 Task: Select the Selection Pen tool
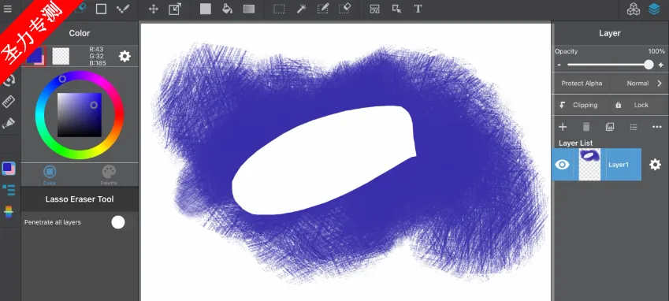323,9
